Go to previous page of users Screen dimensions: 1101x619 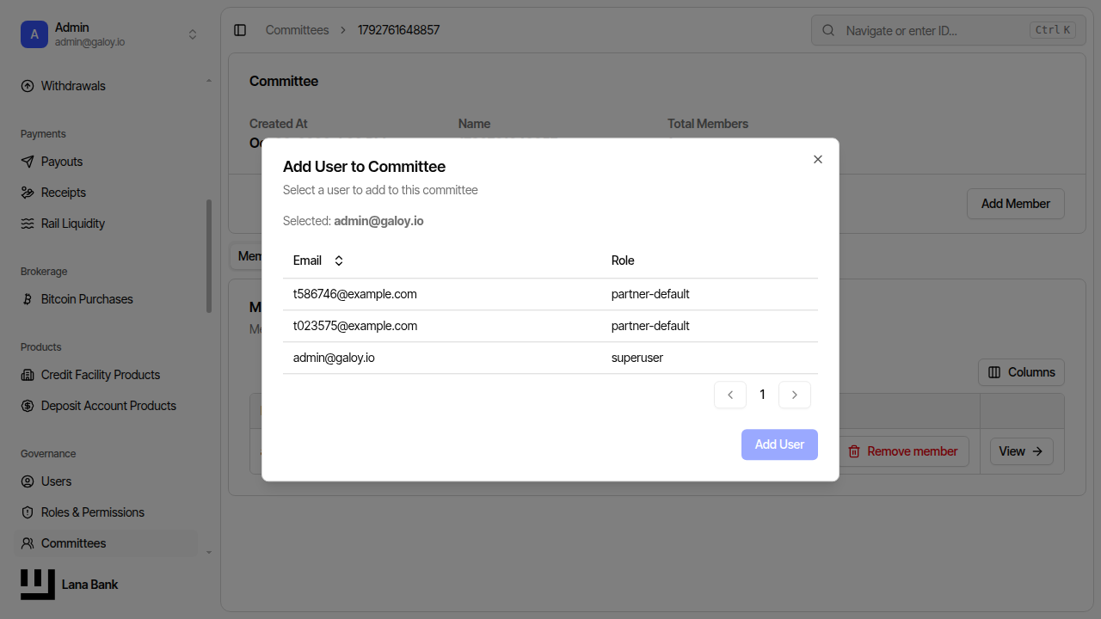click(x=730, y=395)
